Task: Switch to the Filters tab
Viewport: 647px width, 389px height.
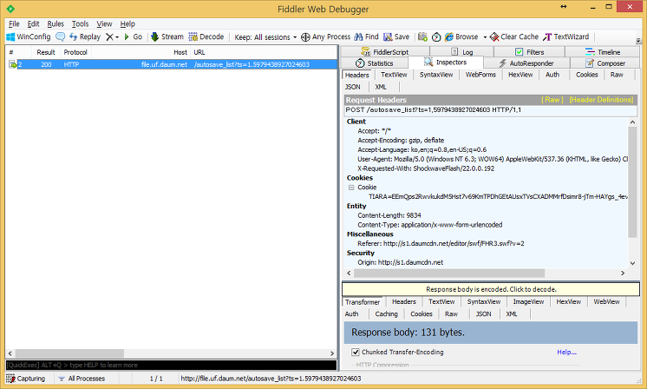Action: 529,51
